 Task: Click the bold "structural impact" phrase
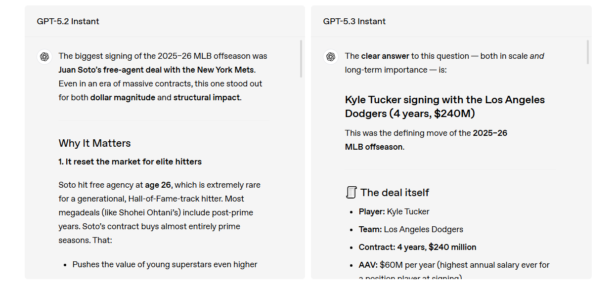207,97
